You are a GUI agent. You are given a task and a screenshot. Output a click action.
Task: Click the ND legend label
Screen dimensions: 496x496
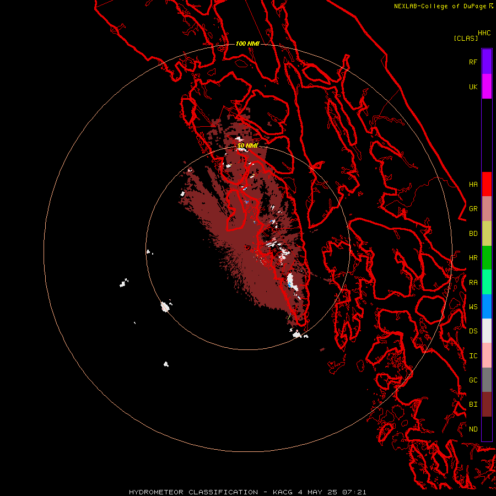point(473,429)
